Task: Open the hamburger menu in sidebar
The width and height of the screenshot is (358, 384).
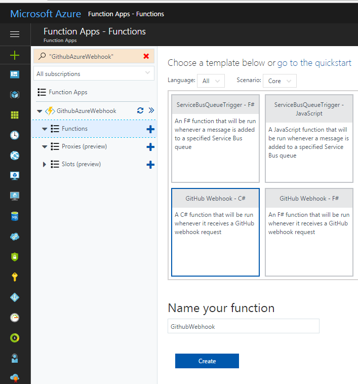Action: [15, 34]
